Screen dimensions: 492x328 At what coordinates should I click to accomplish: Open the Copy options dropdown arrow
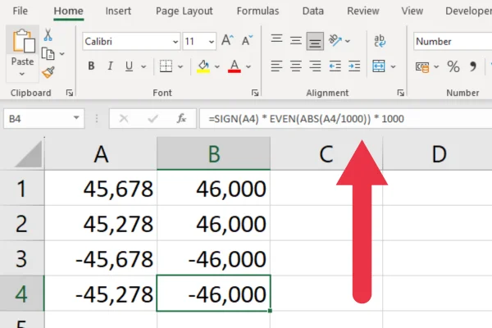[62, 54]
